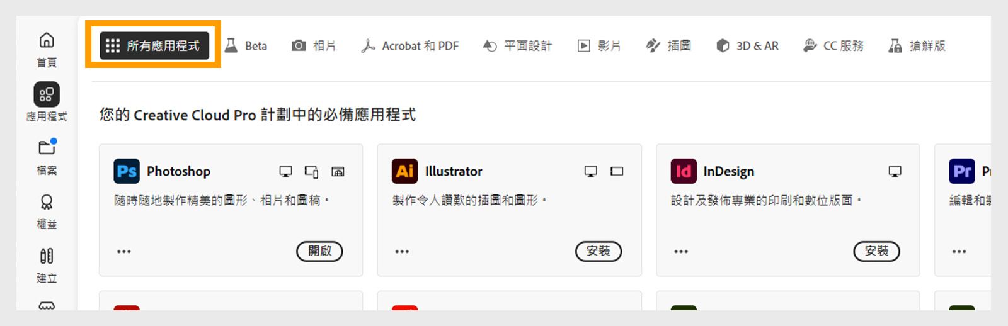Screen dimensions: 1008x326
Task: Click the 安裝 button for InDesign
Action: click(876, 251)
